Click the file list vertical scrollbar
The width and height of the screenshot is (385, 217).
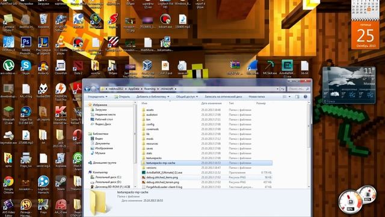(x=309, y=145)
